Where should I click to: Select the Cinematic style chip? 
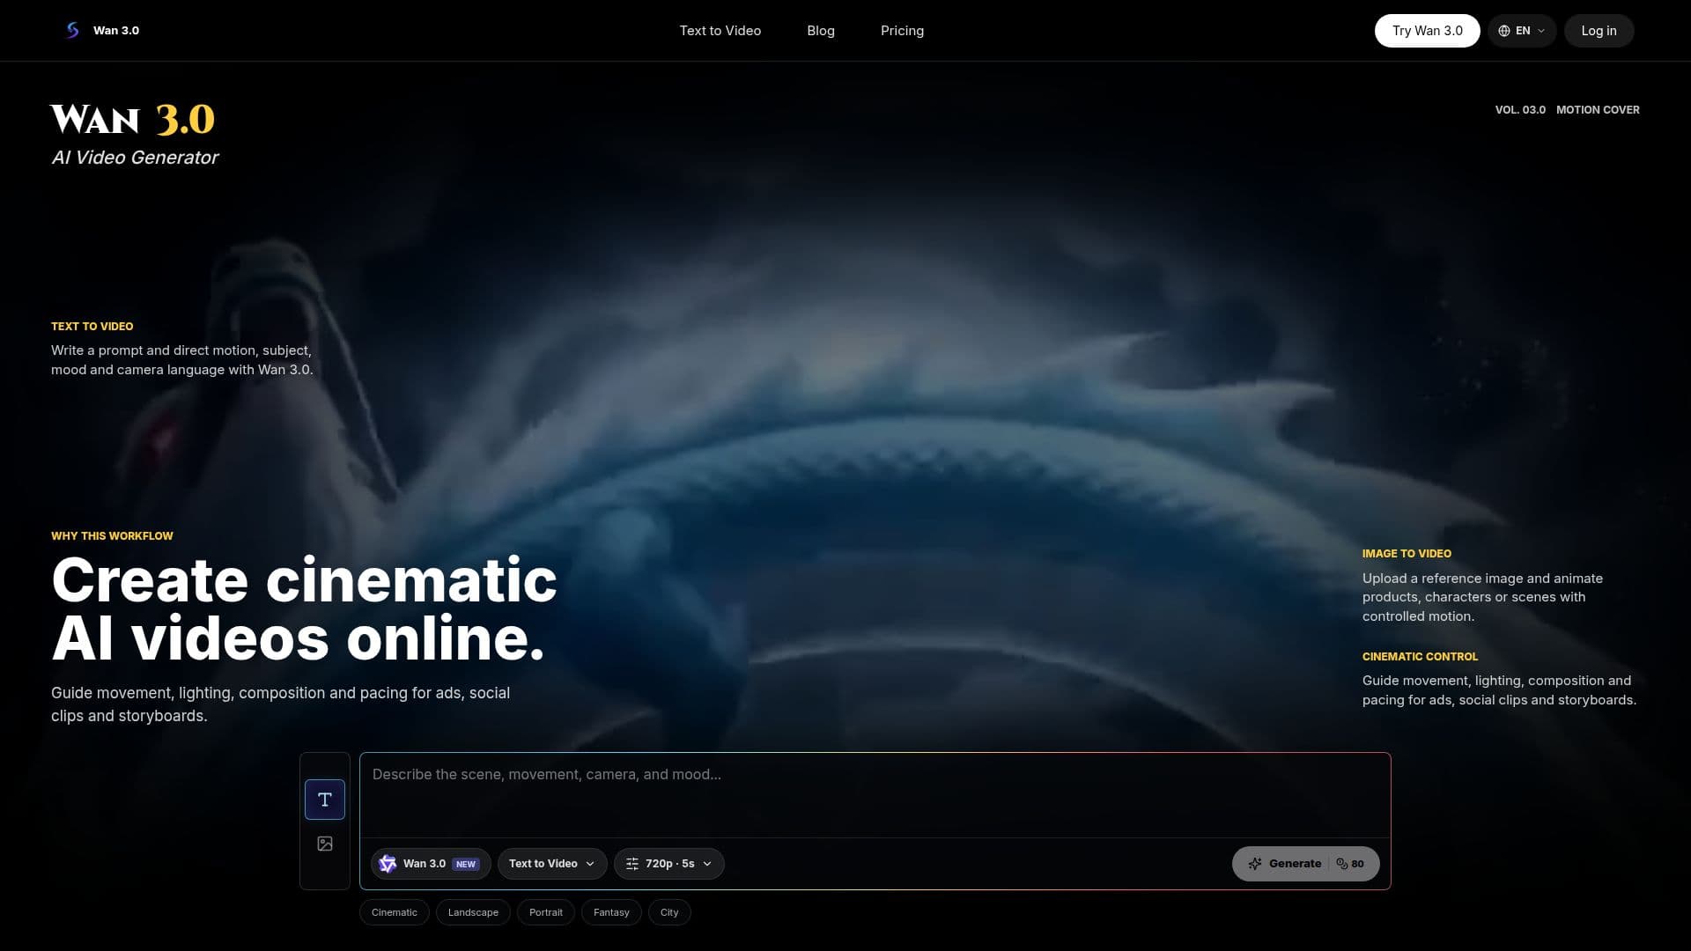pos(395,912)
